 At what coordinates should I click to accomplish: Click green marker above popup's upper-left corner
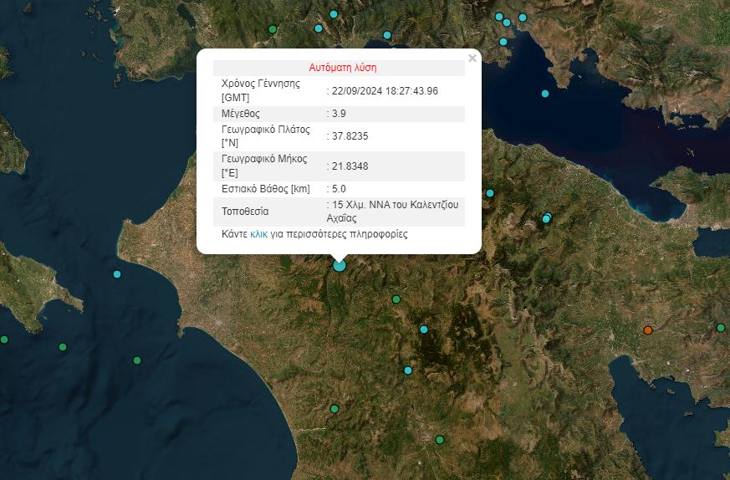(273, 30)
